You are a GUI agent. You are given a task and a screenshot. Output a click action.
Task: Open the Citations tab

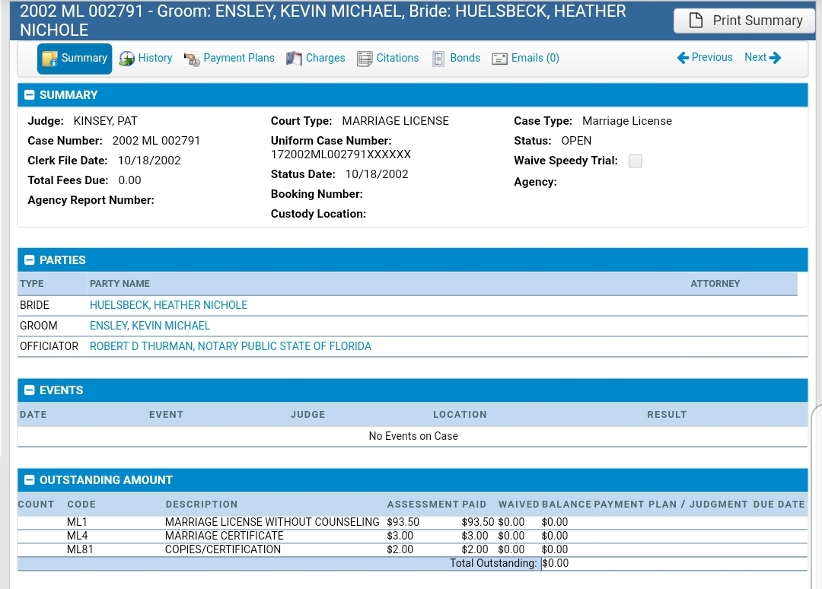coord(388,58)
